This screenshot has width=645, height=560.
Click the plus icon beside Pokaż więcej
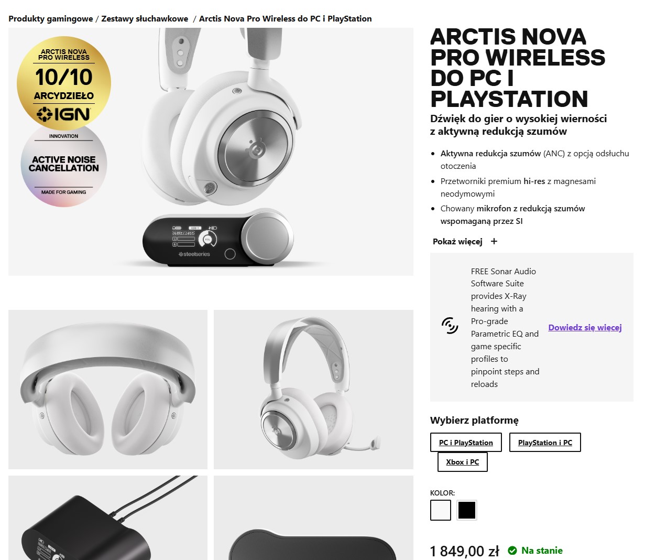494,241
